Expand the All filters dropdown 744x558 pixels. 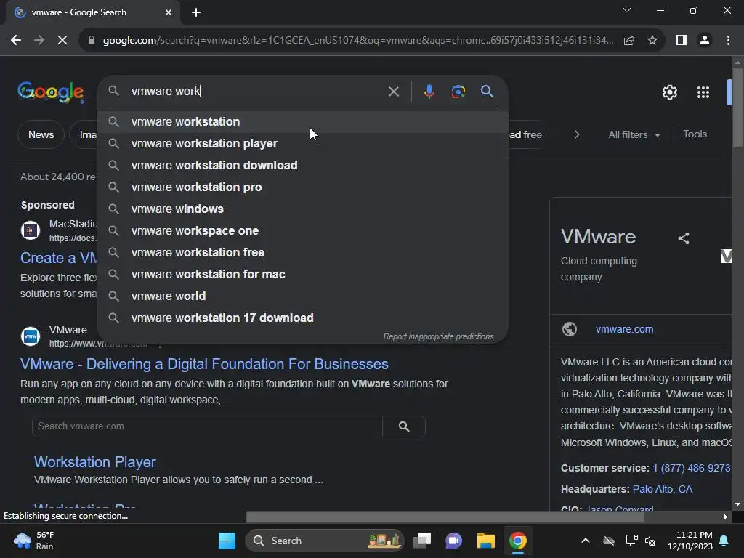coord(634,134)
